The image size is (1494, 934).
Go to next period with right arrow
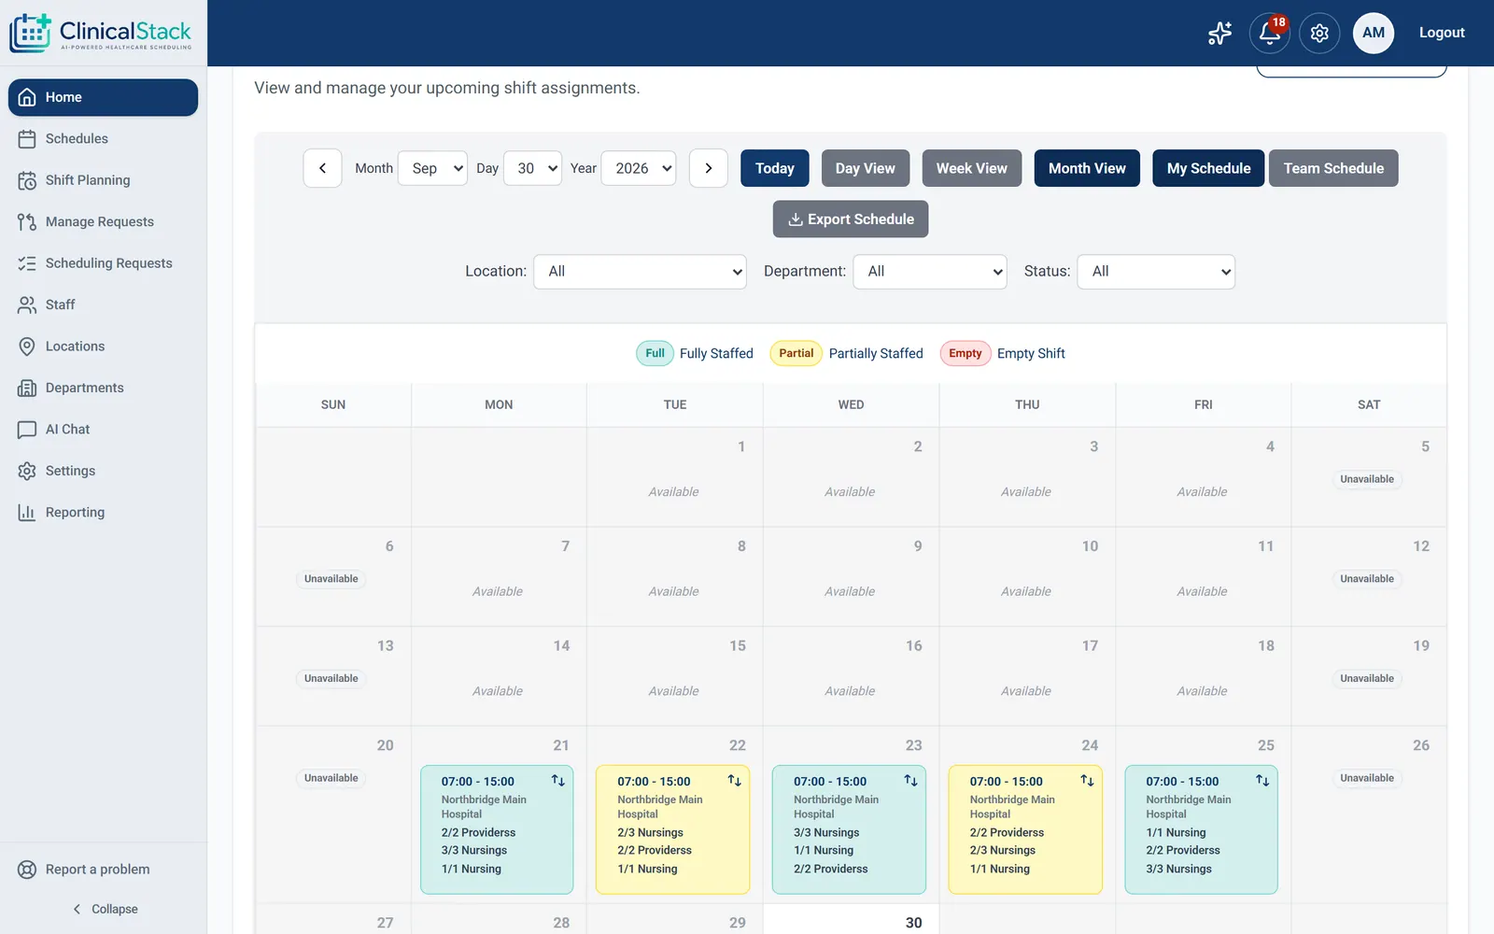709,168
